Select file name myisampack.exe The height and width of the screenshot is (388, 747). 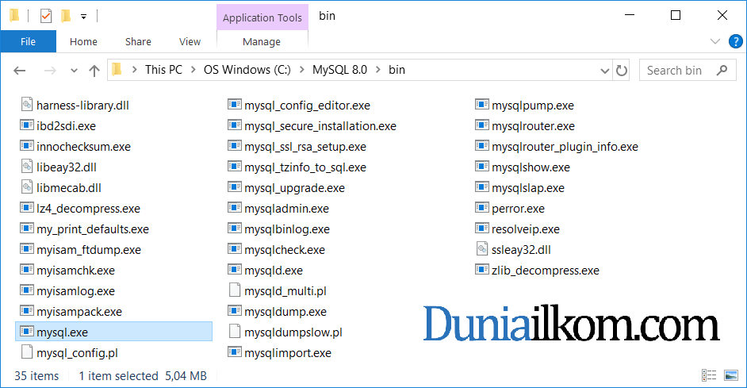[x=79, y=312]
